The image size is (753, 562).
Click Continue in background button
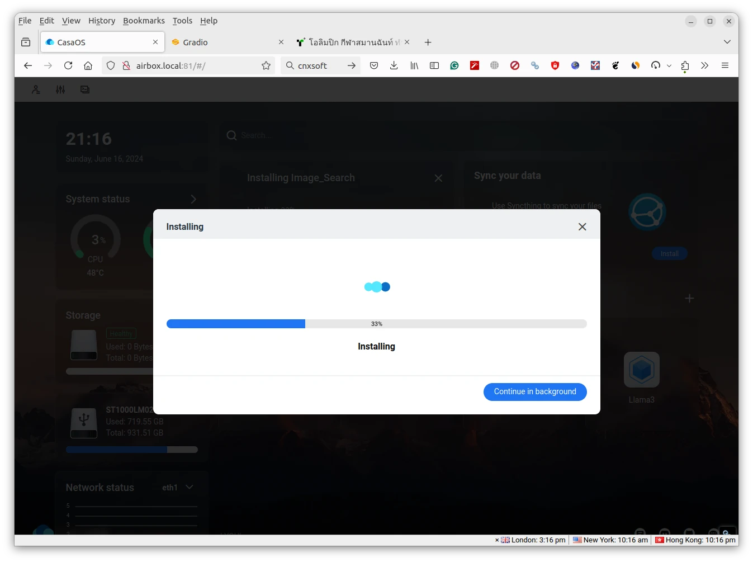[535, 391]
